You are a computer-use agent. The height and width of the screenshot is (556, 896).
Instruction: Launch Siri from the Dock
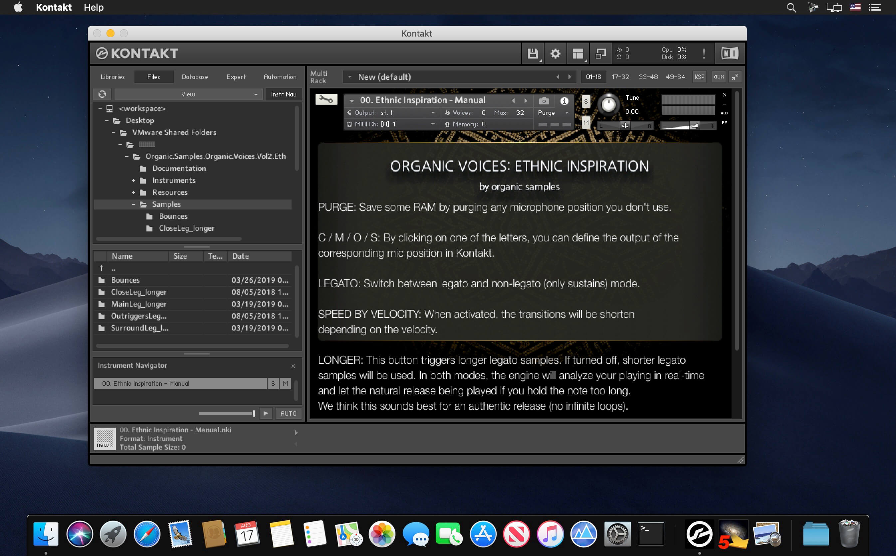click(80, 534)
